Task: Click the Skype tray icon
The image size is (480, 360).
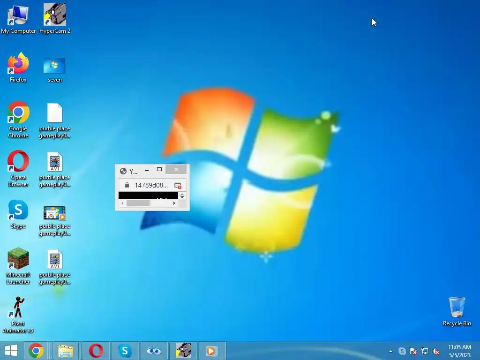Action: click(x=402, y=351)
